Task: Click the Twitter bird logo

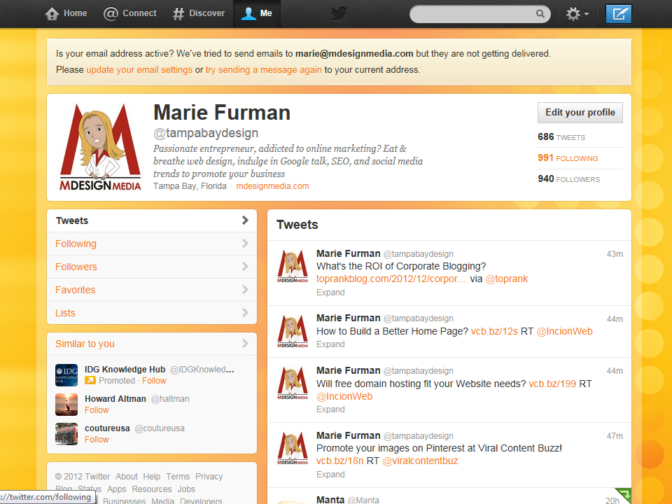Action: [x=339, y=14]
